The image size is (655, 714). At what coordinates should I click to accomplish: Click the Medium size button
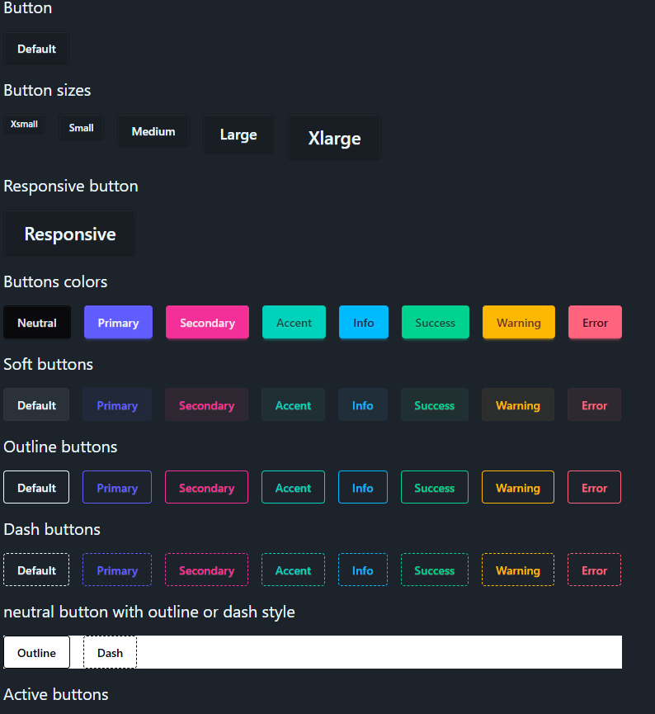click(x=153, y=131)
